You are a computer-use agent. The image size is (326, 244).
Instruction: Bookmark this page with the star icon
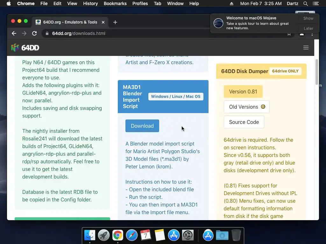click(x=289, y=34)
